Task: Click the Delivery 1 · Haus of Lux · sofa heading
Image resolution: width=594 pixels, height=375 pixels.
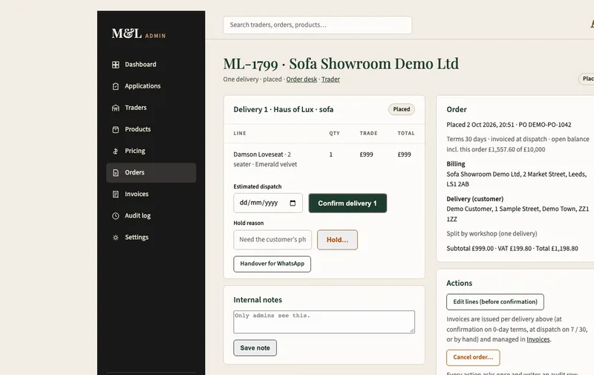Action: [284, 109]
